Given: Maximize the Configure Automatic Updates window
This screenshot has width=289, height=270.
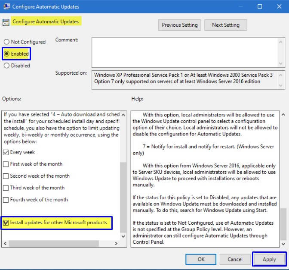Looking at the screenshot, I should pos(260,6).
